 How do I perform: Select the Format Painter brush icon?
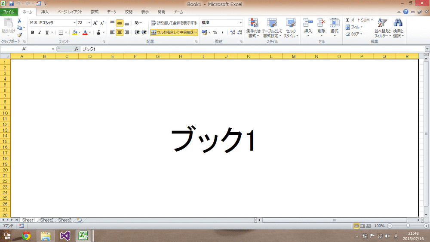(x=19, y=35)
